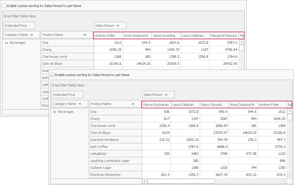
Task: Click the Margaret Peacock column header
Action: (x=224, y=36)
